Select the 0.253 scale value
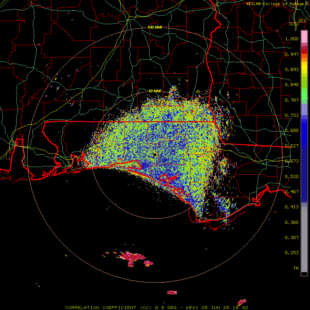 coord(292,253)
